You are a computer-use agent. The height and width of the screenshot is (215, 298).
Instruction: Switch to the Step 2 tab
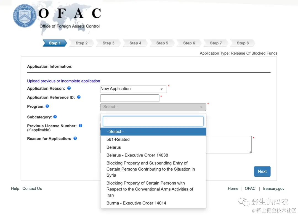[x=81, y=43]
